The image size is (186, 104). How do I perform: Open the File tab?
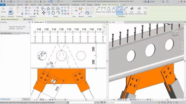[x=3, y=5]
